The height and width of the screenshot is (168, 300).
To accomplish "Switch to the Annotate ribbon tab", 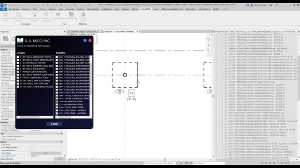I will click(x=70, y=9).
